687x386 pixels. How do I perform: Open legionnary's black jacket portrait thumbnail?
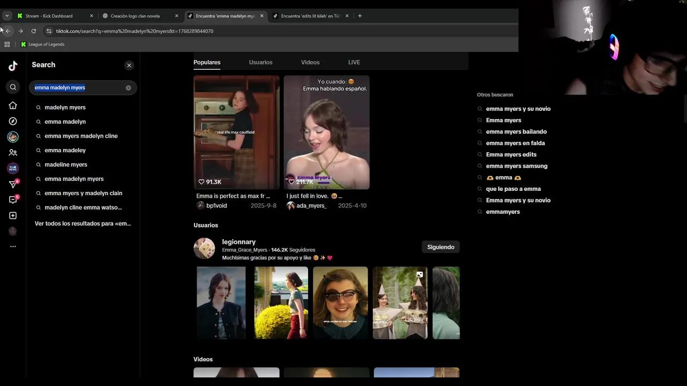point(221,303)
